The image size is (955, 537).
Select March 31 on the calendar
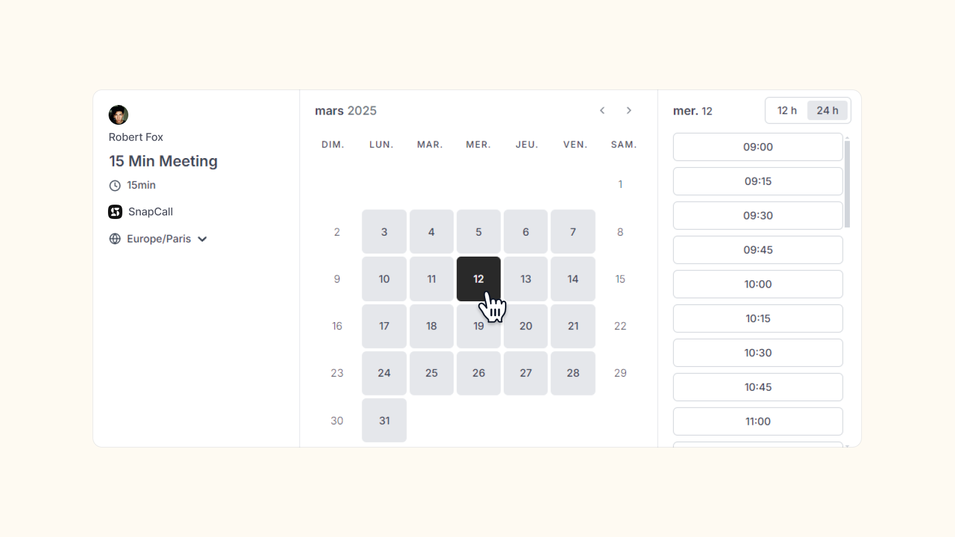pos(384,421)
